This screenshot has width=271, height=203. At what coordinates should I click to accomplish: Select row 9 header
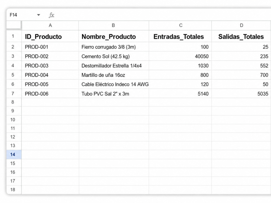[x=14, y=111]
